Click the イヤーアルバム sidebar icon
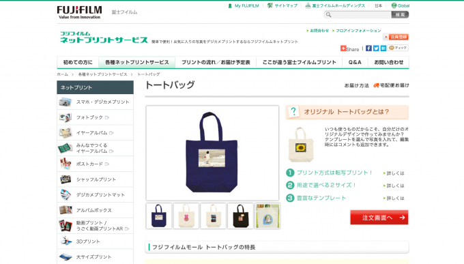The image size is (464, 264). coord(66,133)
